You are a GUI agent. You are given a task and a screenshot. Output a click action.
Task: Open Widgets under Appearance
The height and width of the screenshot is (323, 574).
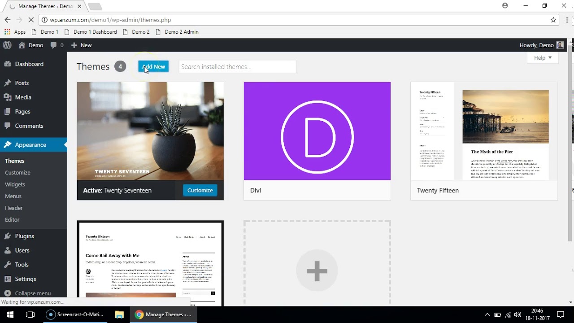15,184
